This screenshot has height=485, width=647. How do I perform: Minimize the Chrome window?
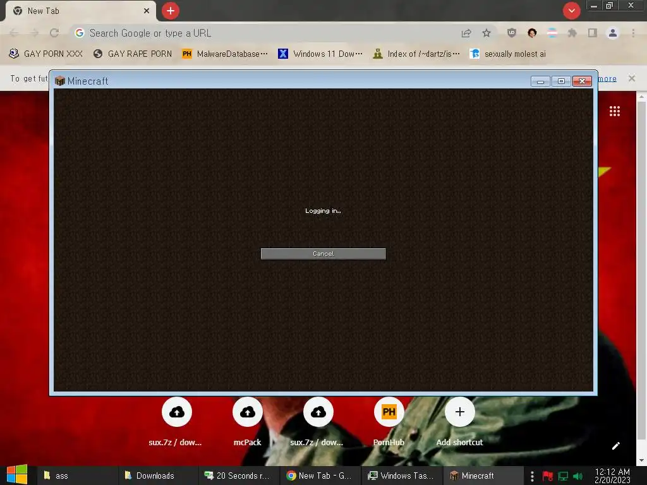[x=594, y=6]
